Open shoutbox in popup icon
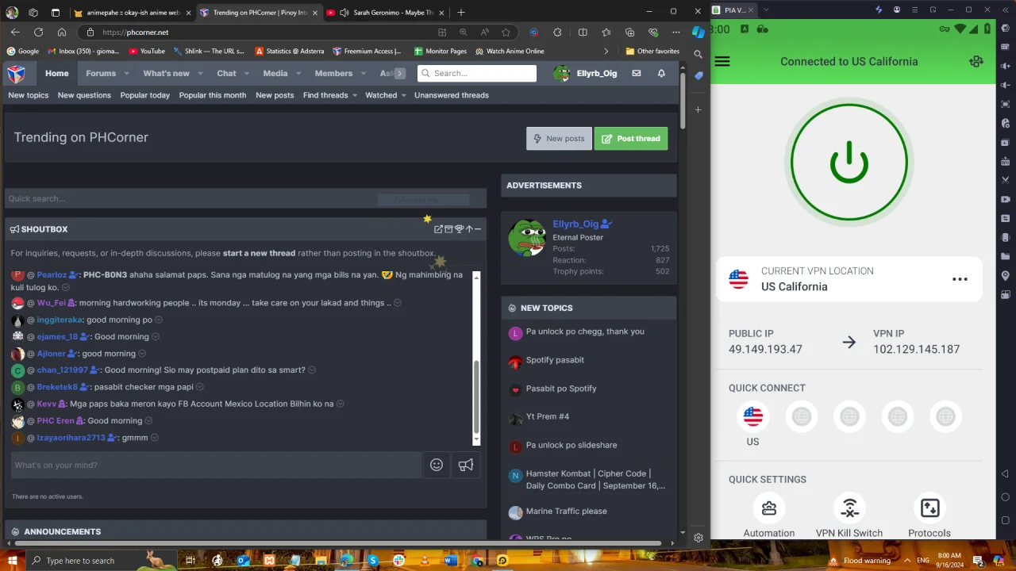 (438, 229)
